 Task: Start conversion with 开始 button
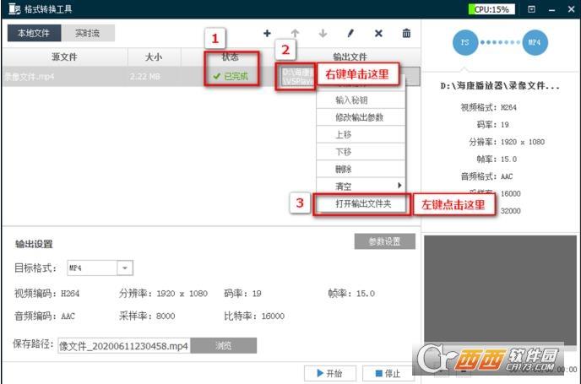[x=330, y=373]
